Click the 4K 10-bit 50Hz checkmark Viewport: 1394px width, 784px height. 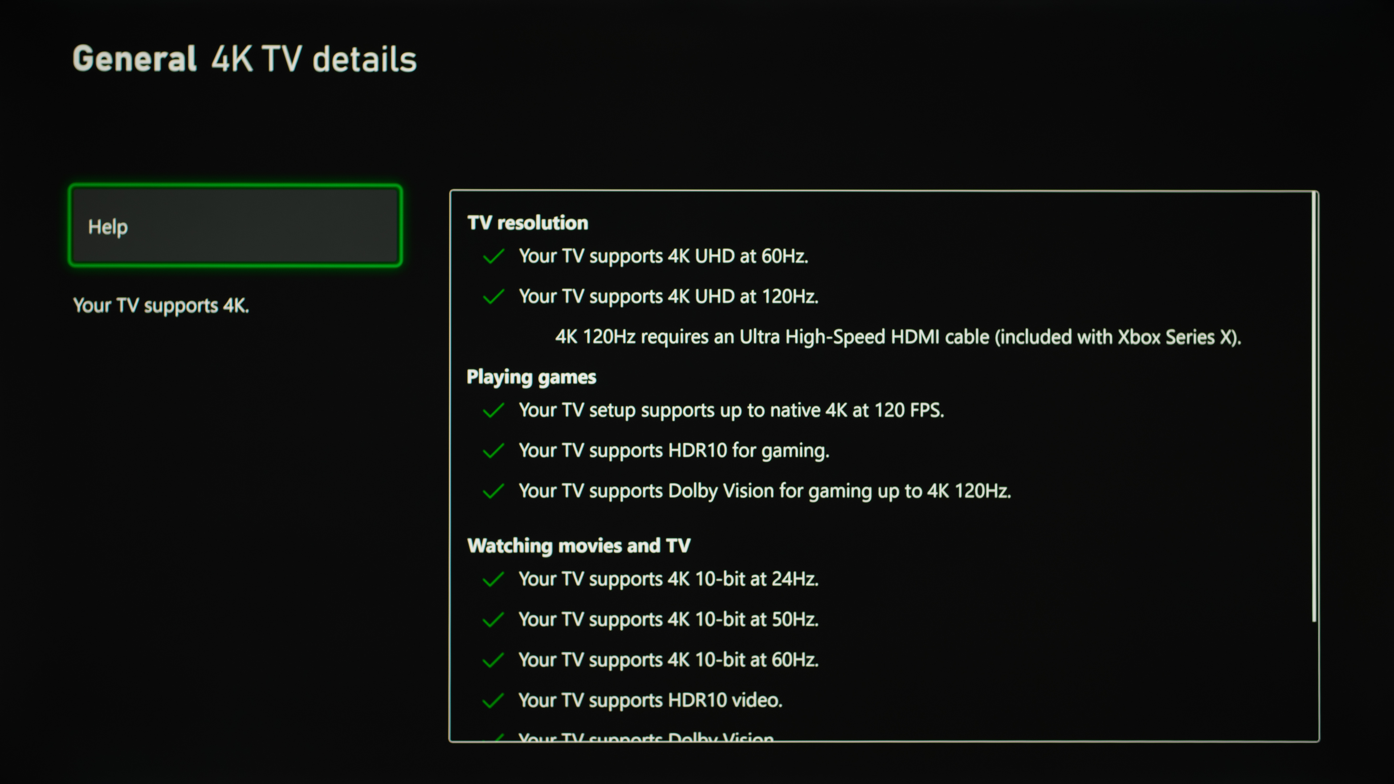[493, 620]
